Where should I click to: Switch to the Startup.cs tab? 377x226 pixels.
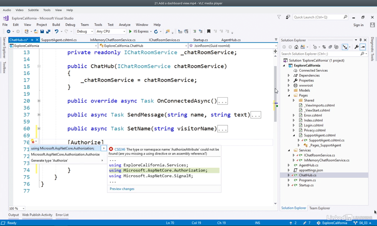(x=200, y=40)
